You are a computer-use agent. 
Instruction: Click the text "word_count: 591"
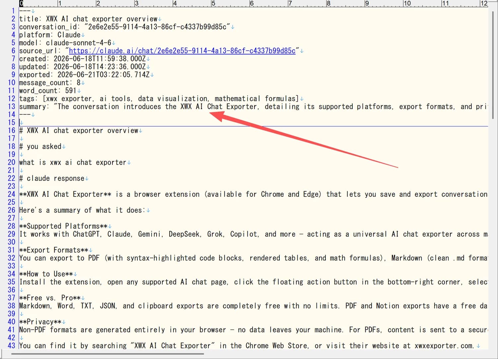(48, 91)
